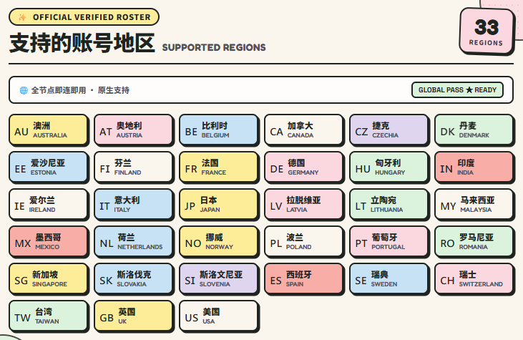
Task: Choose Mexico 墨西哥 region card
Action: tap(49, 241)
